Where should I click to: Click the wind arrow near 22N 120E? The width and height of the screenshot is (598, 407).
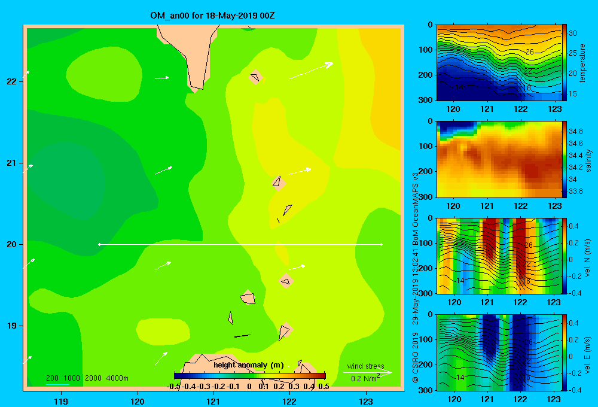(x=161, y=78)
